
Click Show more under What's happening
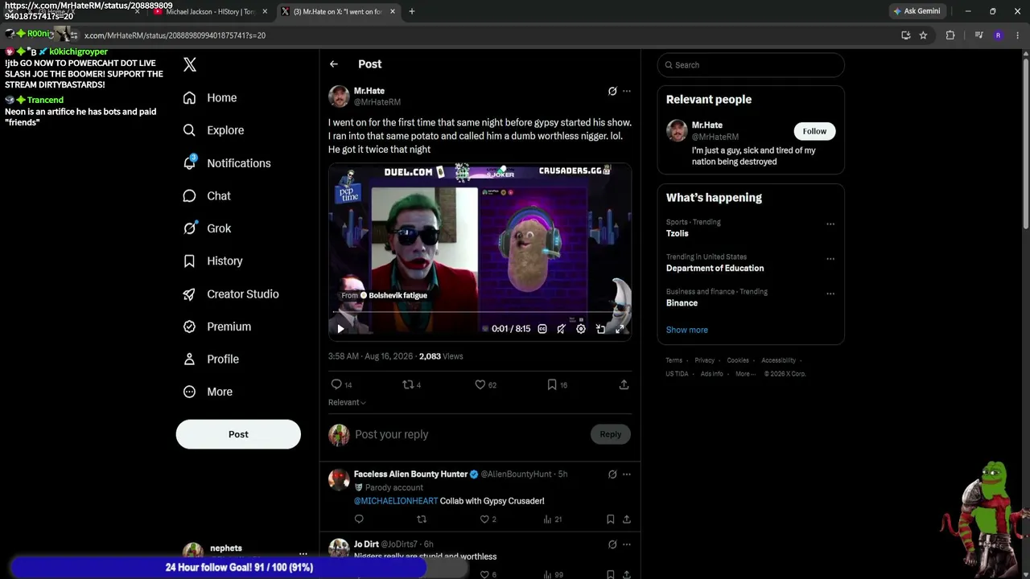tap(687, 330)
